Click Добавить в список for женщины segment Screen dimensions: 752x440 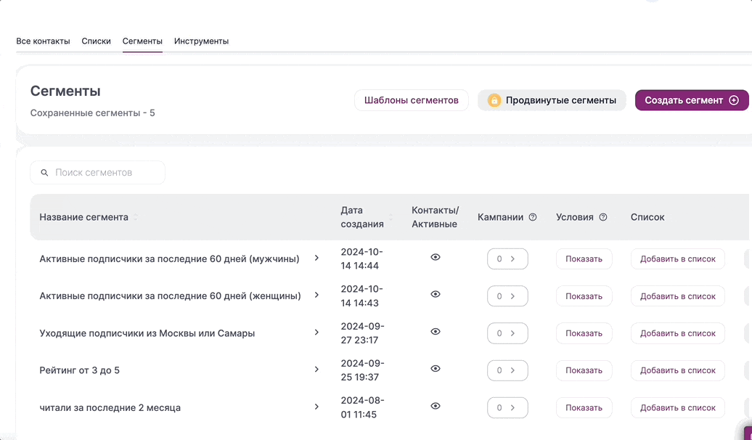[x=678, y=296]
